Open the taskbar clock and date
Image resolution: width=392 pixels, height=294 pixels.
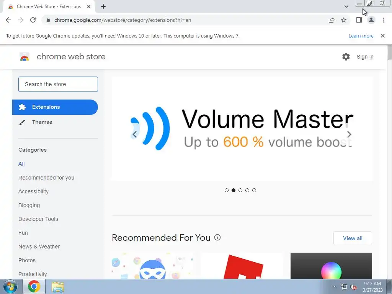pyautogui.click(x=372, y=287)
